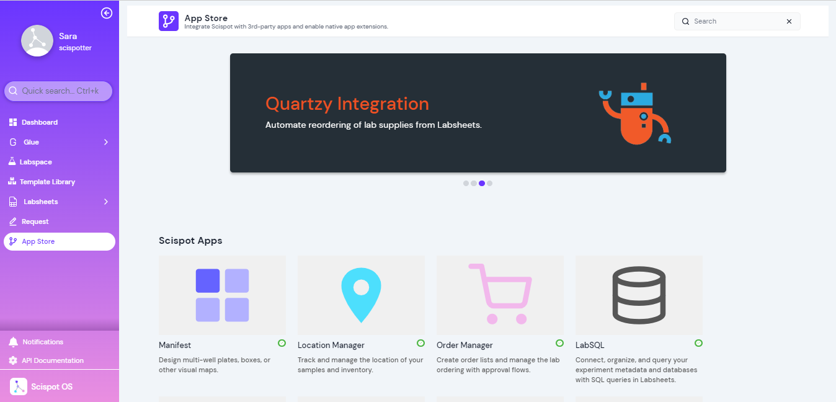Expand the Glue sidebar section
The height and width of the screenshot is (402, 836).
pos(106,141)
